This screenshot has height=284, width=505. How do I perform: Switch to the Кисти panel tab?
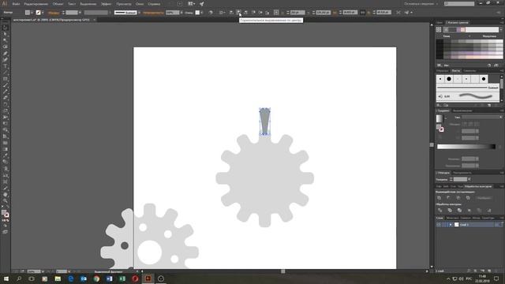[456, 70]
